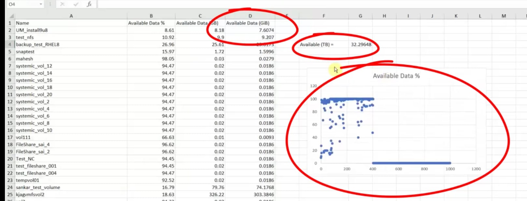527x201 pixels.
Task: Open the Name Box dropdown arrow
Action: tap(41, 4)
